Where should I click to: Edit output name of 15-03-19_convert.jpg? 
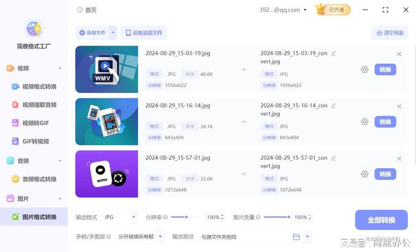click(334, 54)
